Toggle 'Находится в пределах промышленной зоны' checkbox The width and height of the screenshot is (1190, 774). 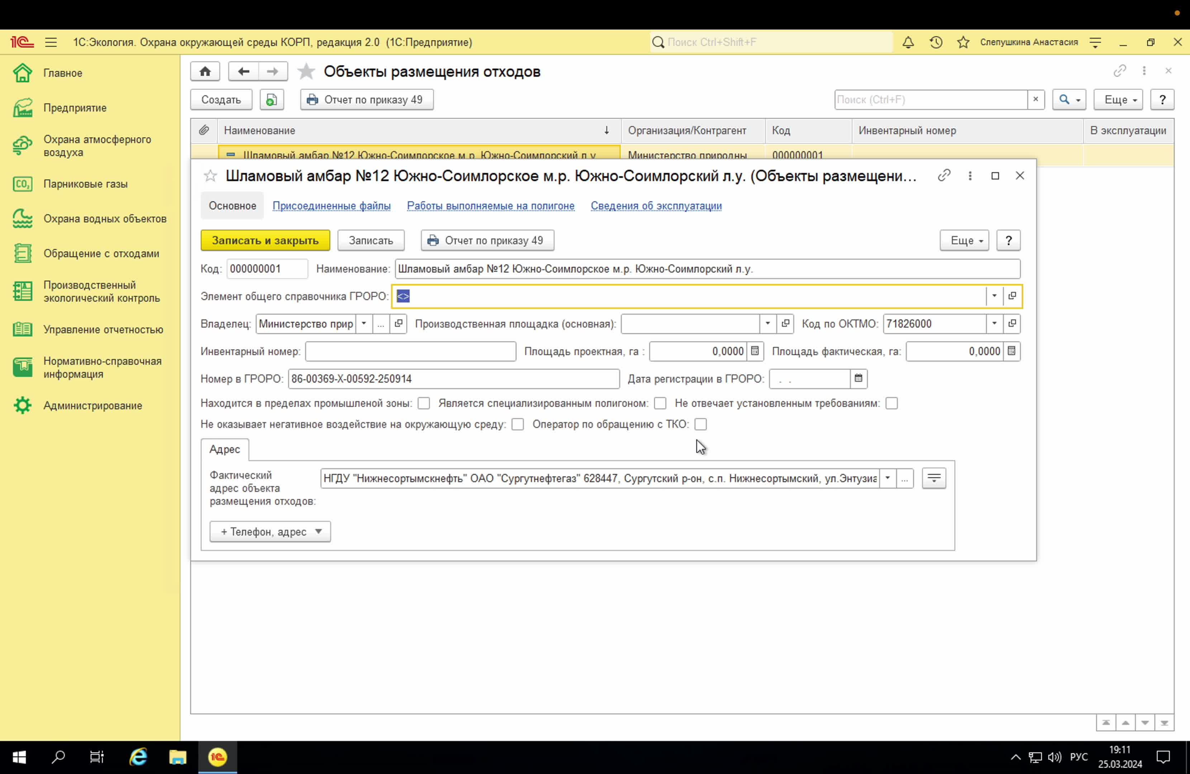pos(424,403)
